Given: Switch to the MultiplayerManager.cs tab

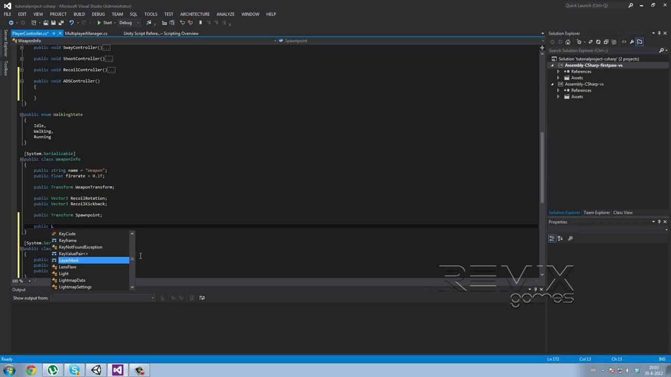Looking at the screenshot, I should pos(86,34).
